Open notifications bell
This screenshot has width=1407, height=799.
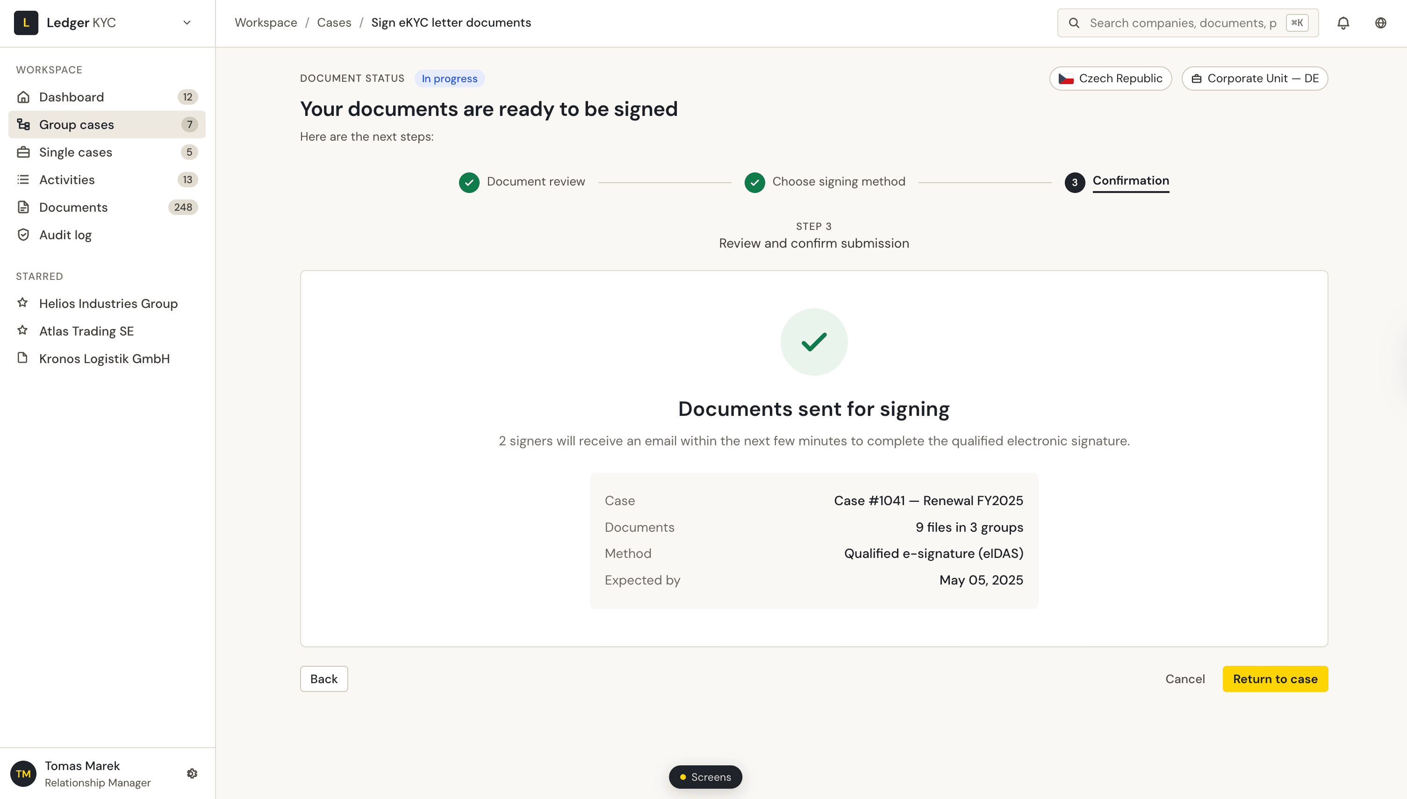[1343, 22]
